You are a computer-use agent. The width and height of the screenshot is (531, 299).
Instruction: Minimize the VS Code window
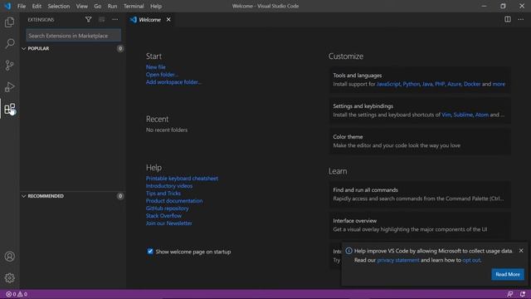point(484,6)
